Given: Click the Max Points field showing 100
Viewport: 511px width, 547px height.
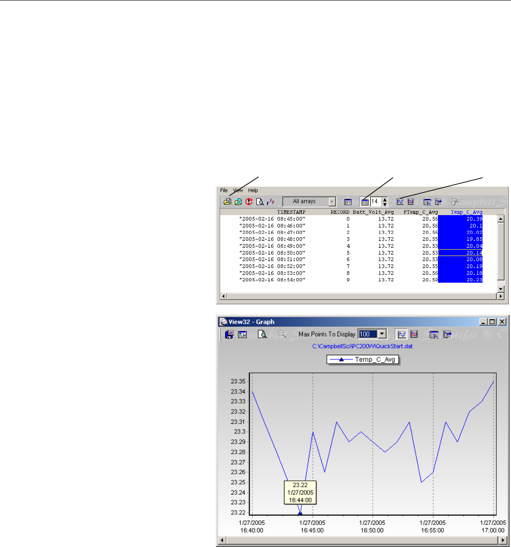Looking at the screenshot, I should pos(368,334).
